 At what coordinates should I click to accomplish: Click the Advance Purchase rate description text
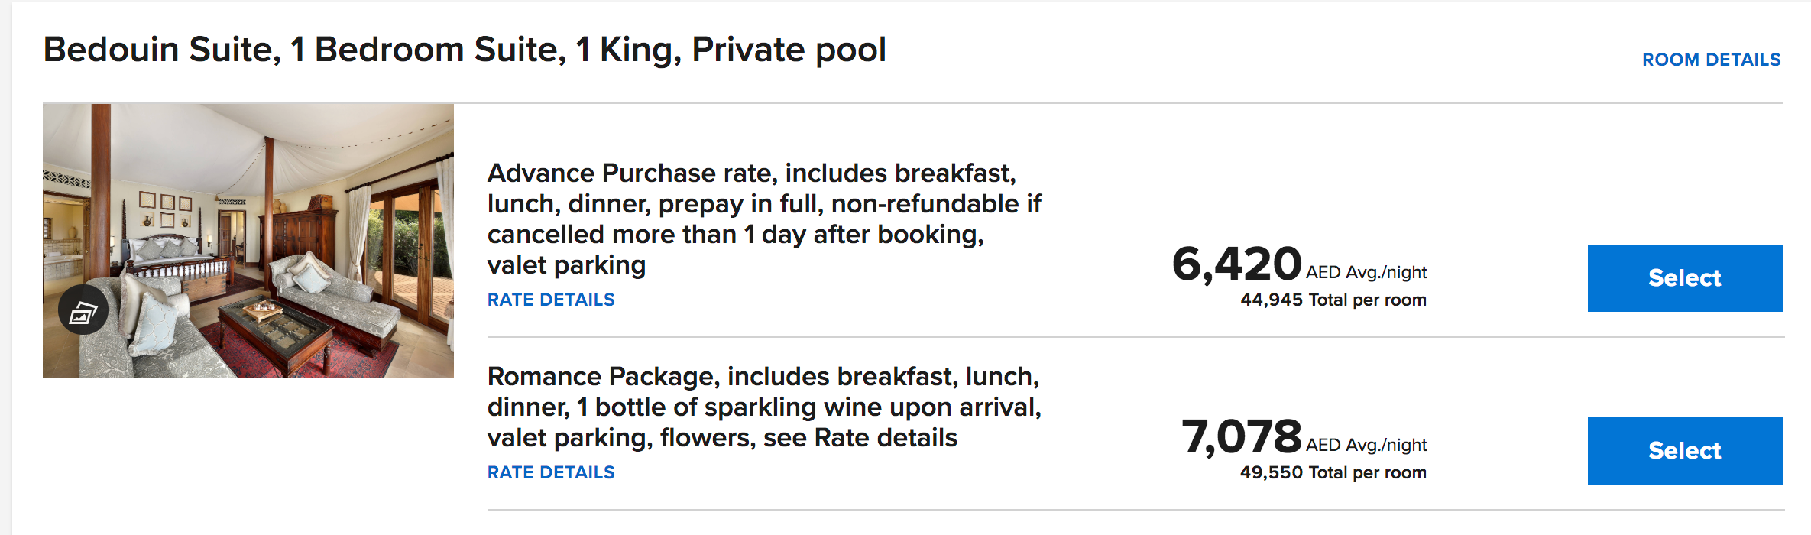click(764, 219)
